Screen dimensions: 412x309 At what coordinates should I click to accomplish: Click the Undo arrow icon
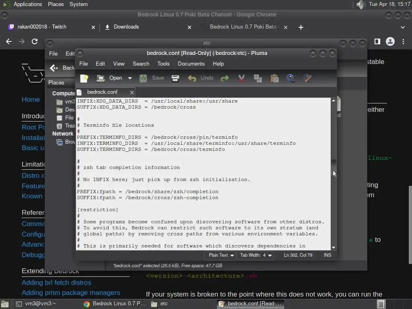192,78
